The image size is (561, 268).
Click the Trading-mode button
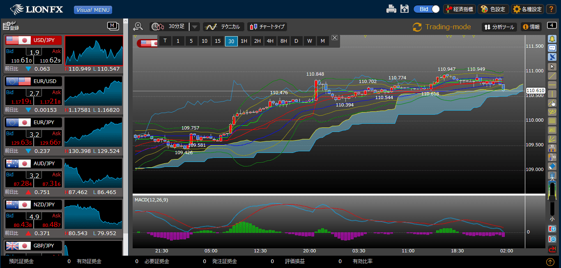442,27
